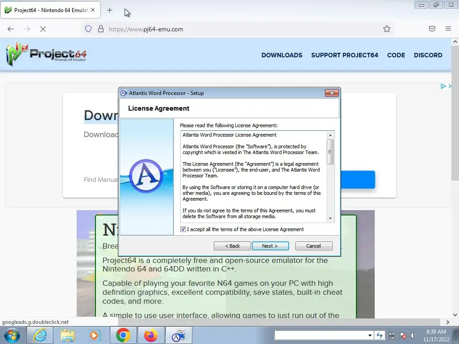Open Windows Explorer folder on taskbar
The height and width of the screenshot is (344, 459).
pyautogui.click(x=68, y=335)
